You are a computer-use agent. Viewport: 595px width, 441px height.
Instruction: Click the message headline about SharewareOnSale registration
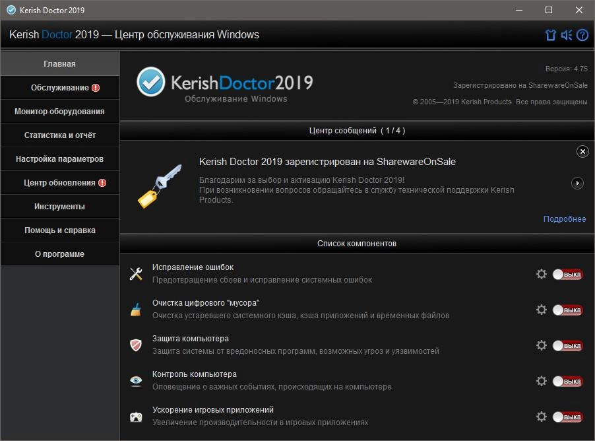(x=327, y=162)
